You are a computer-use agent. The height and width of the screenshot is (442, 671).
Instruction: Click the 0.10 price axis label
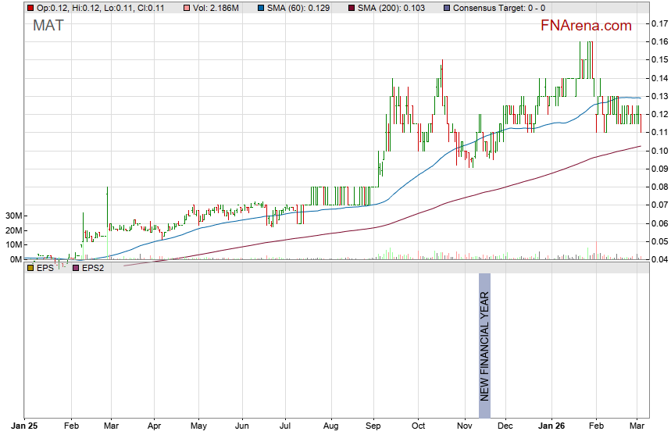click(658, 151)
